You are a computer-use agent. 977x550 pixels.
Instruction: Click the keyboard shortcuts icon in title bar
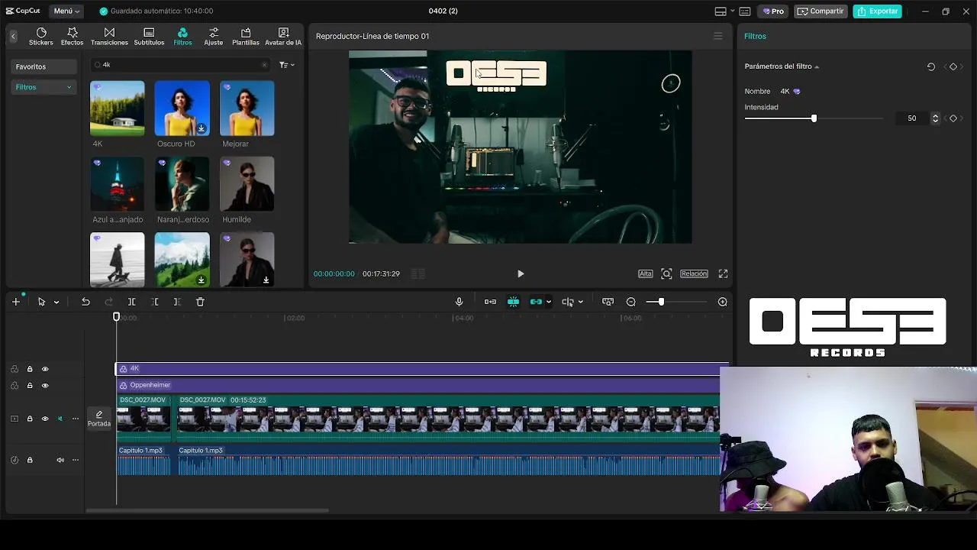[x=745, y=11]
